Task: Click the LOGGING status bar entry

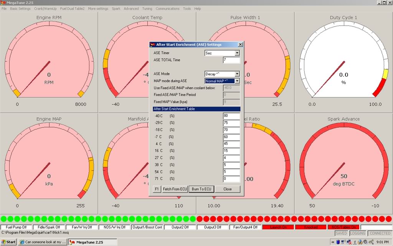Action: tap(358, 233)
